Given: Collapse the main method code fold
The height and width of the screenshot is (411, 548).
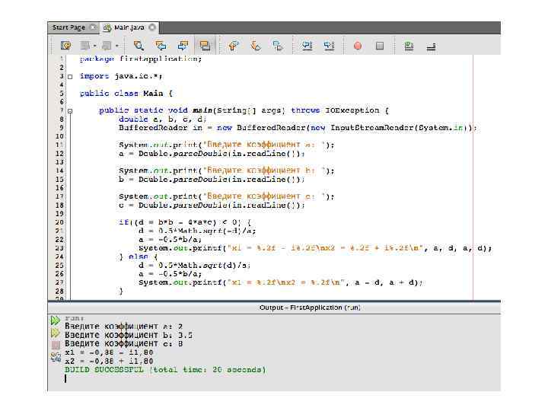Looking at the screenshot, I should 70,111.
